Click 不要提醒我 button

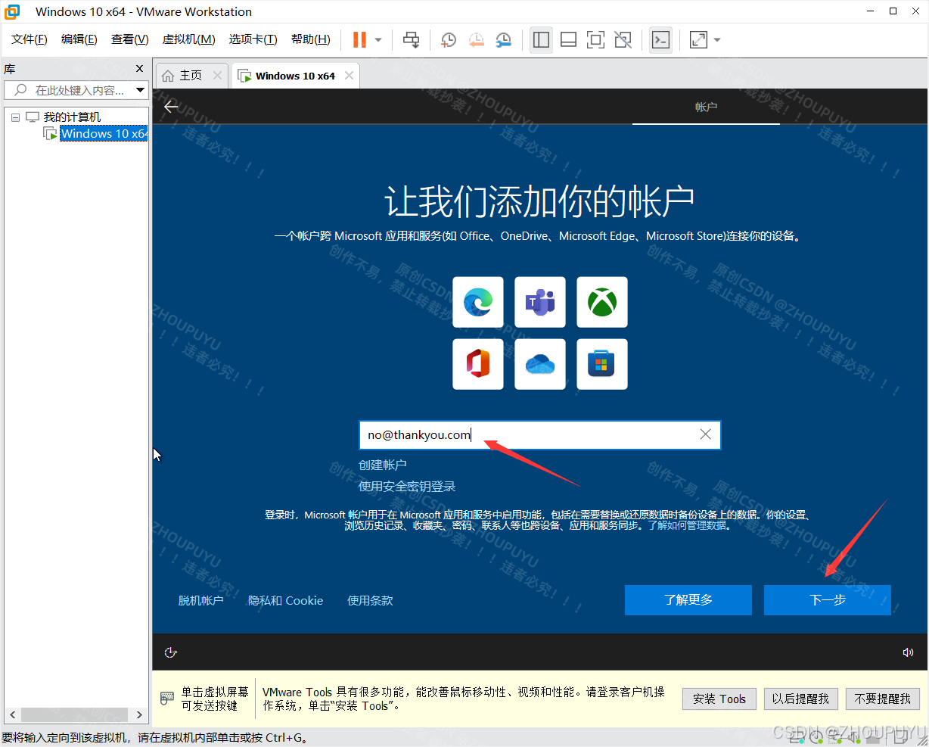point(883,699)
